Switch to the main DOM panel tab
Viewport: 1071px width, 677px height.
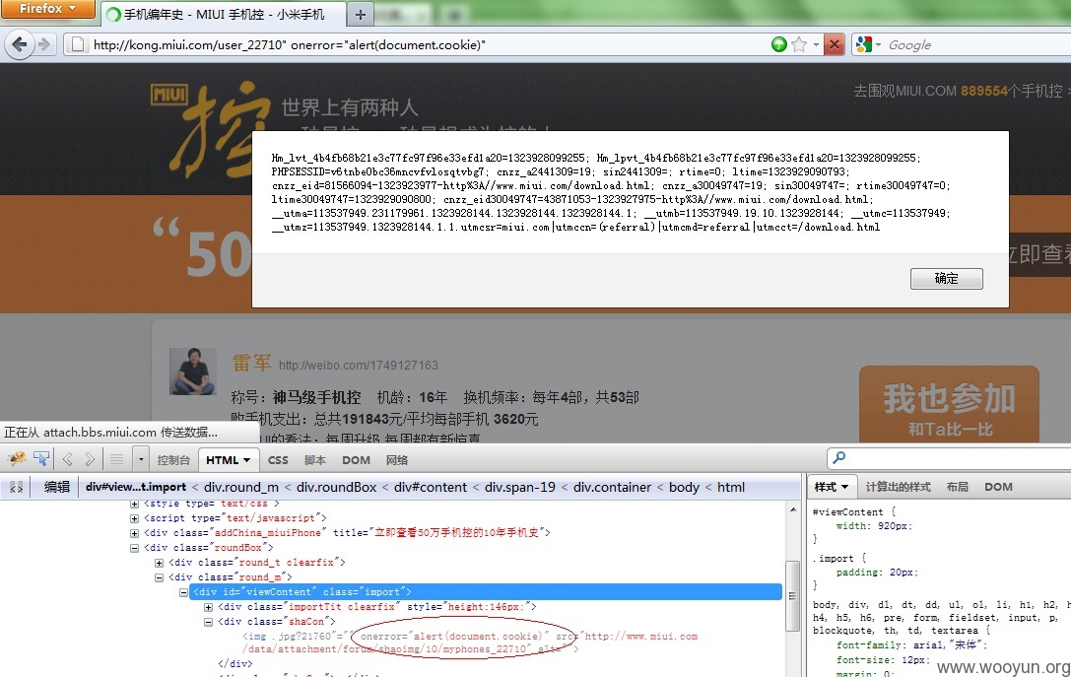[x=356, y=460]
